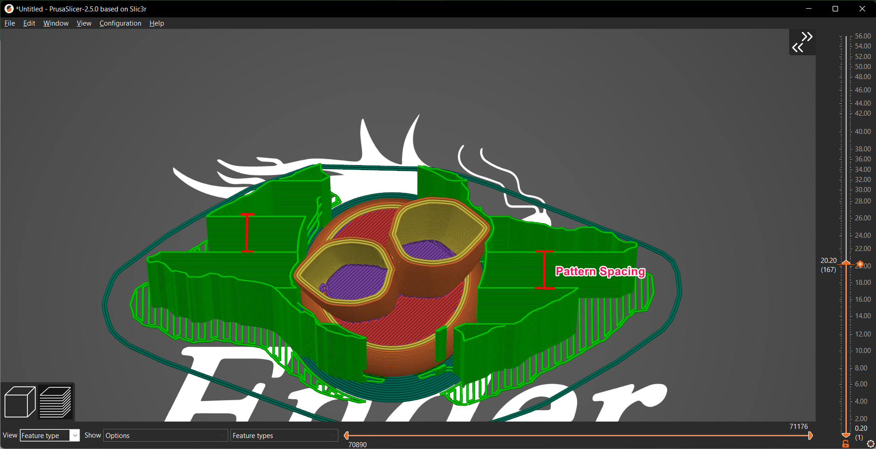Click the 10.00 height ruler label
This screenshot has height=449, width=876.
(x=863, y=351)
